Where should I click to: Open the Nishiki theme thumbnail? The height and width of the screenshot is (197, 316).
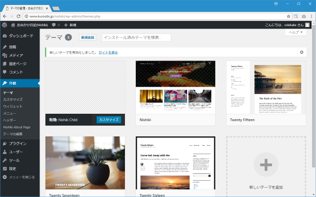[x=175, y=87]
